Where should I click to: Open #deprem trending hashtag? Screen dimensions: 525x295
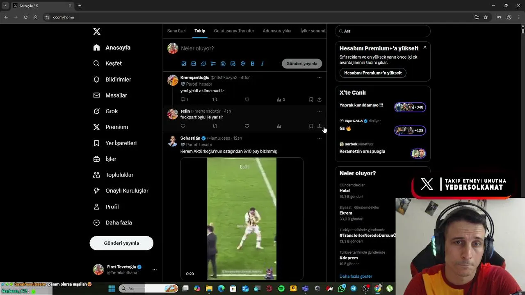click(349, 258)
